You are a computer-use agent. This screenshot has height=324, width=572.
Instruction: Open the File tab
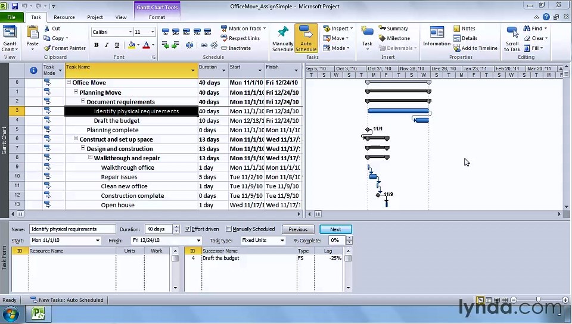(11, 17)
